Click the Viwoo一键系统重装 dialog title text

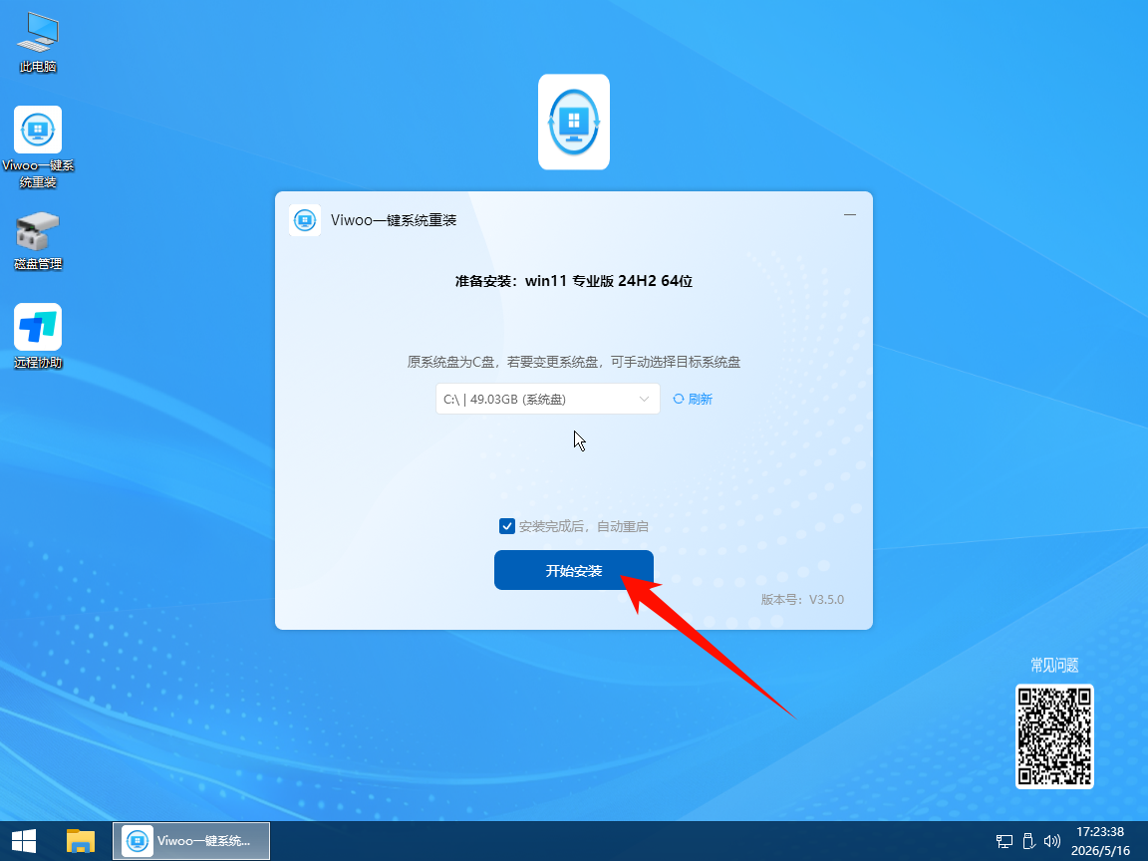point(394,220)
